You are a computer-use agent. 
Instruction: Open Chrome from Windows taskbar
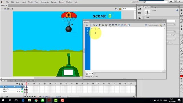pyautogui.click(x=36, y=100)
